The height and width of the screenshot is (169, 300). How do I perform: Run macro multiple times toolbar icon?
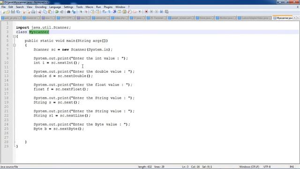click(x=161, y=12)
